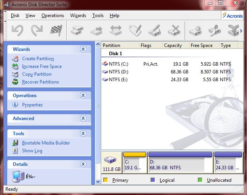Select the D: 68.36 GB NTFS block

coord(180,163)
